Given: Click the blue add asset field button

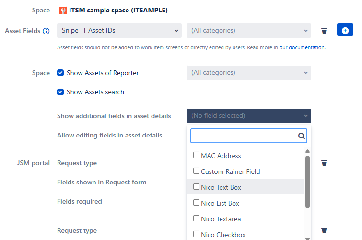Looking at the screenshot, I should coord(345,31).
